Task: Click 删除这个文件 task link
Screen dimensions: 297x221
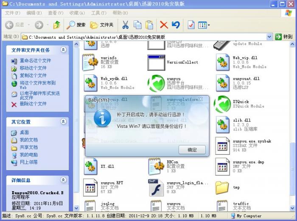Action: [33, 104]
